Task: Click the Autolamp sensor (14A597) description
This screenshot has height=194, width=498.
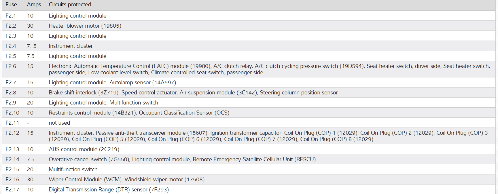Action: click(143, 83)
